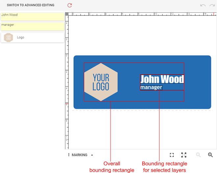Click the three-dot icon beside Marking
Viewport: 217px width, 173px height.
pyautogui.click(x=68, y=155)
